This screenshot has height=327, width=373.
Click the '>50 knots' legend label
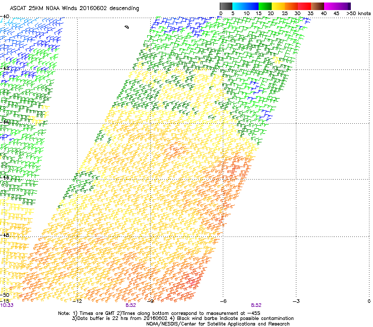(x=358, y=13)
